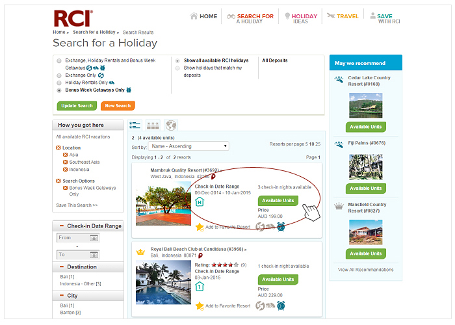Click Available Units for Mambruk Quality Resort
This screenshot has height=325, width=455.
pyautogui.click(x=278, y=201)
